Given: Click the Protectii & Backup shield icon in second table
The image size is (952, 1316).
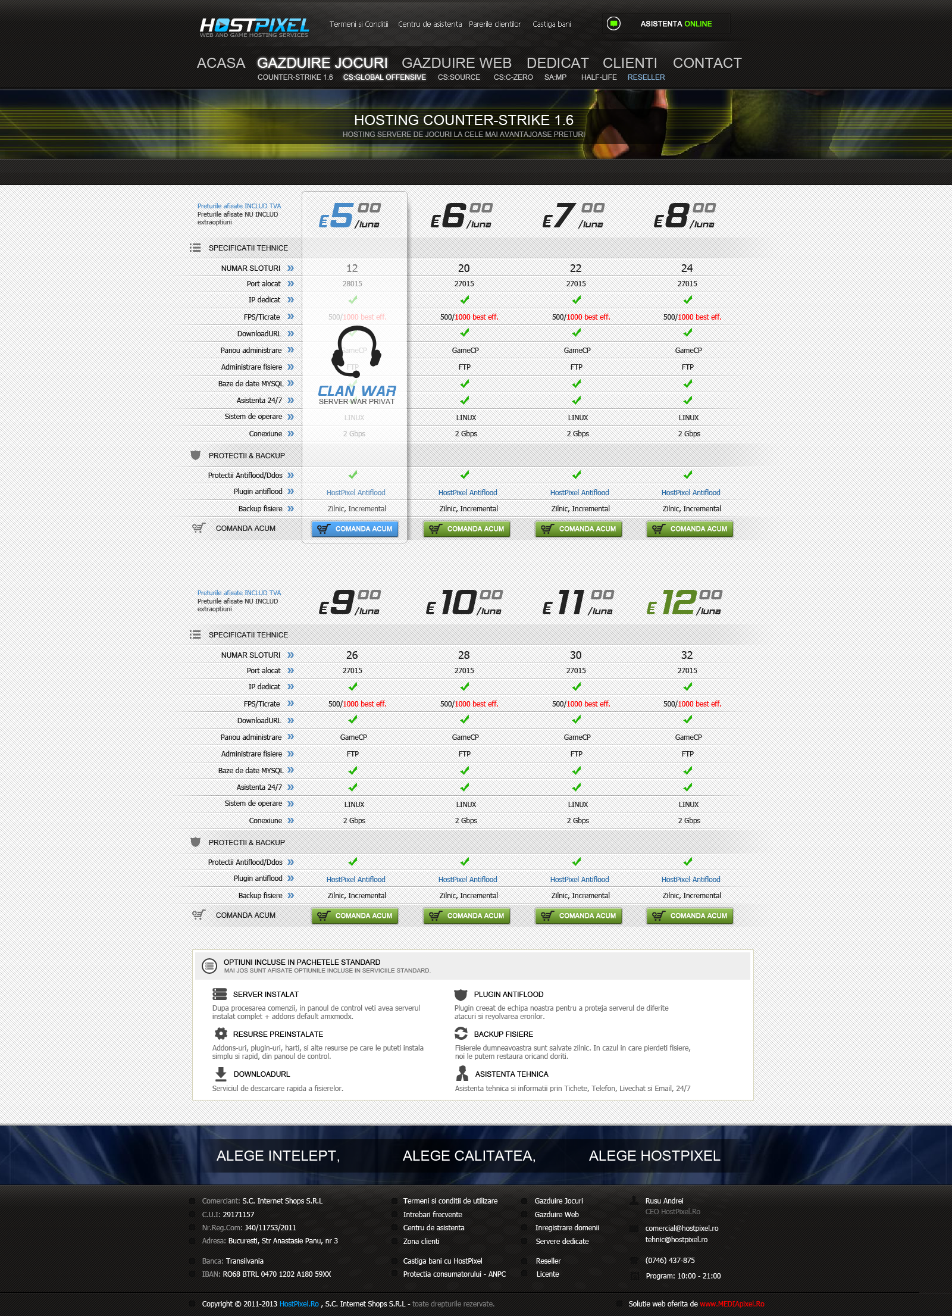Looking at the screenshot, I should 195,842.
